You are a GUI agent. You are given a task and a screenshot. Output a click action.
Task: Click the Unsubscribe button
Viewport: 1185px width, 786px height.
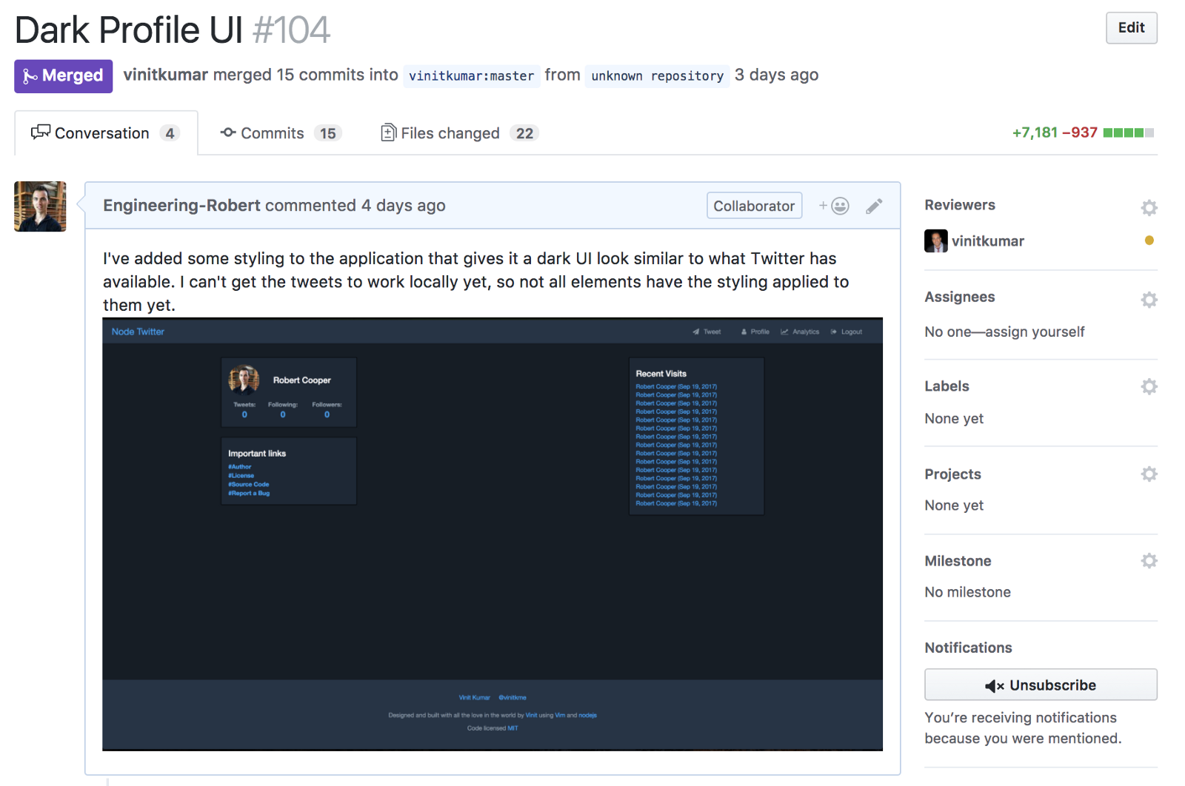pyautogui.click(x=1041, y=685)
